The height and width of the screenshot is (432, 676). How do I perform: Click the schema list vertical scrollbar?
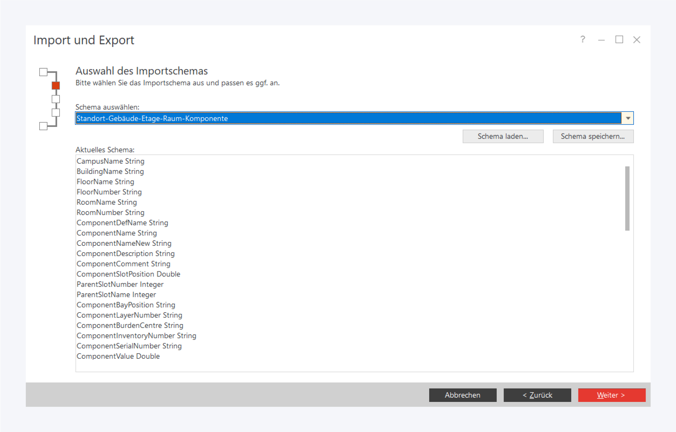(627, 198)
